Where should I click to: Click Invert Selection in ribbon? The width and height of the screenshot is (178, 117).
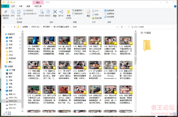(109, 17)
